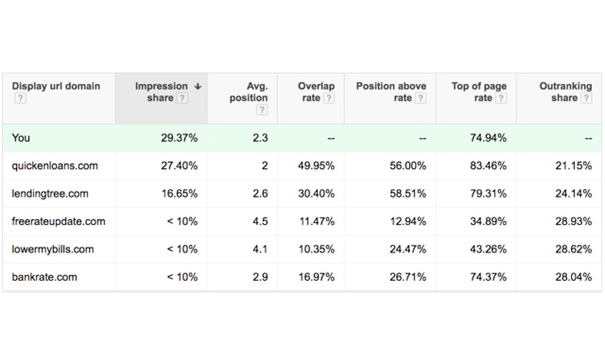The width and height of the screenshot is (605, 363).
Task: Click help icon under Display url domain
Action: [20, 99]
